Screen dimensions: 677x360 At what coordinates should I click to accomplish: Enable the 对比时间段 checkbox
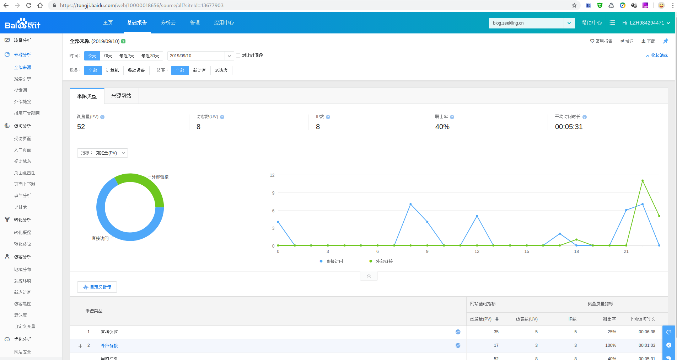(238, 55)
